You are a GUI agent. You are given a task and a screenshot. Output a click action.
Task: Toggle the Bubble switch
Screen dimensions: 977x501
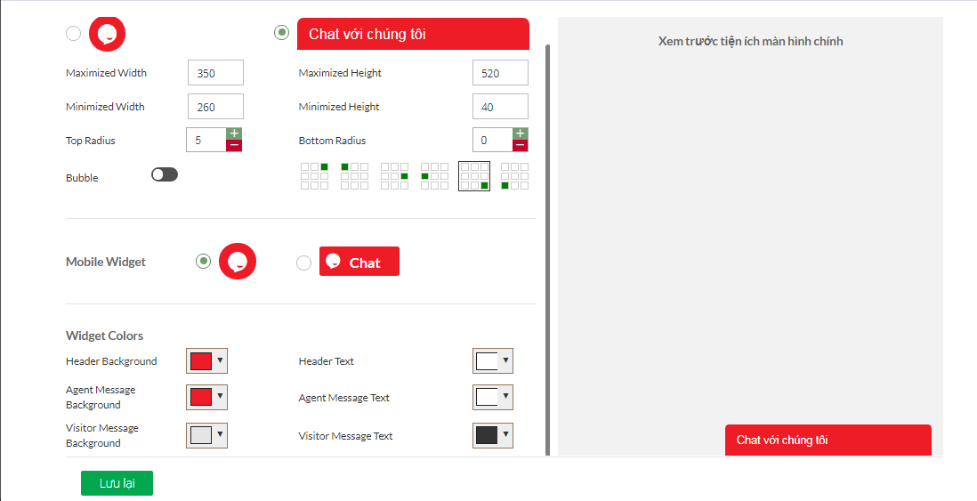[x=165, y=174]
